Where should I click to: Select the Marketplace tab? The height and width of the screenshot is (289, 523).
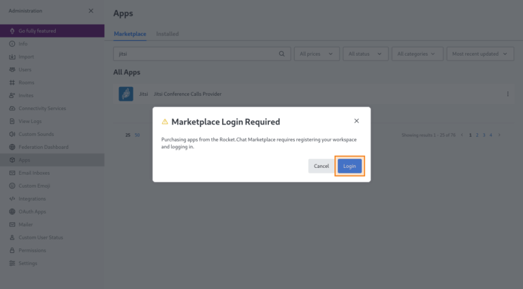tap(129, 33)
